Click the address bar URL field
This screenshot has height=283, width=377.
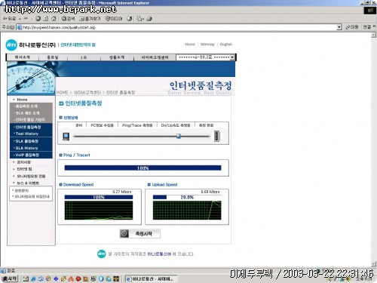177,27
